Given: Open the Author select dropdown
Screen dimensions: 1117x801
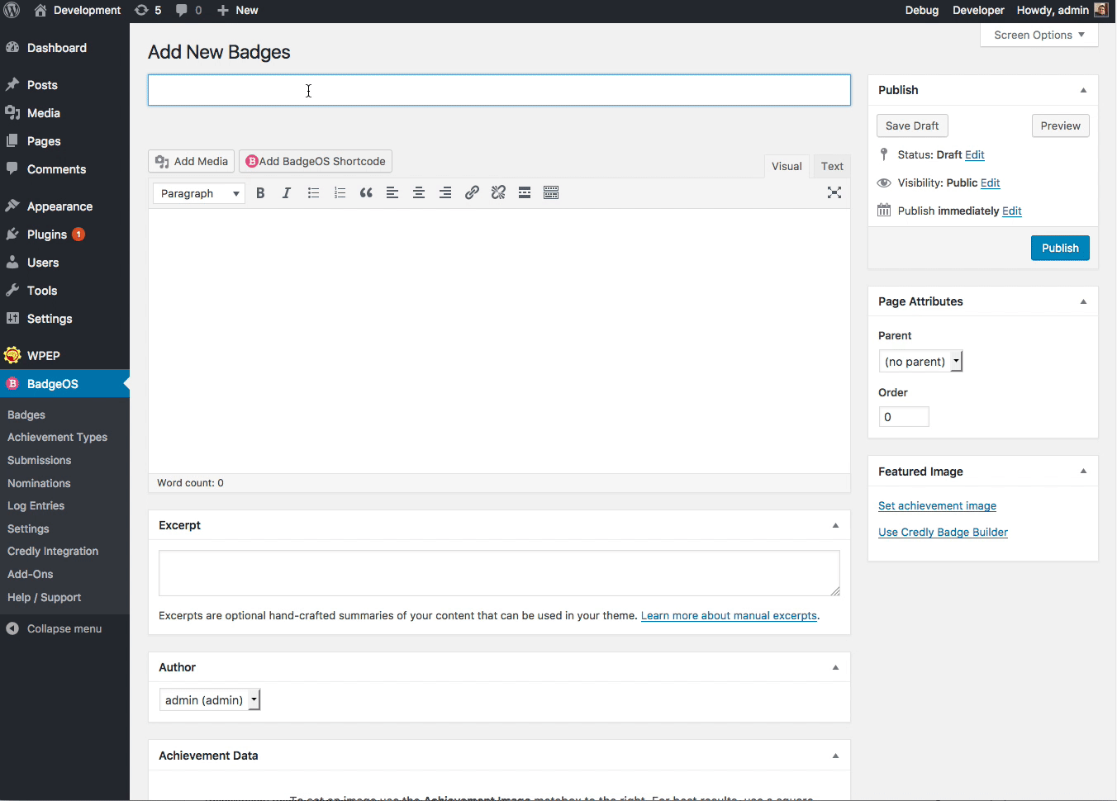Looking at the screenshot, I should (x=210, y=700).
